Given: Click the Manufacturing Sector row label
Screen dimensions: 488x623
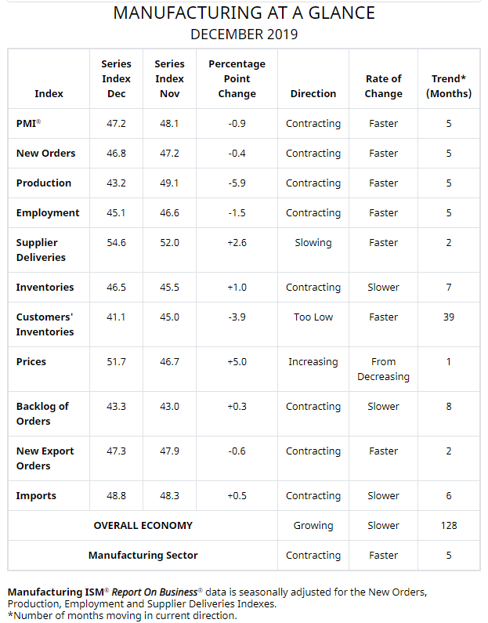Looking at the screenshot, I should coord(143,556).
